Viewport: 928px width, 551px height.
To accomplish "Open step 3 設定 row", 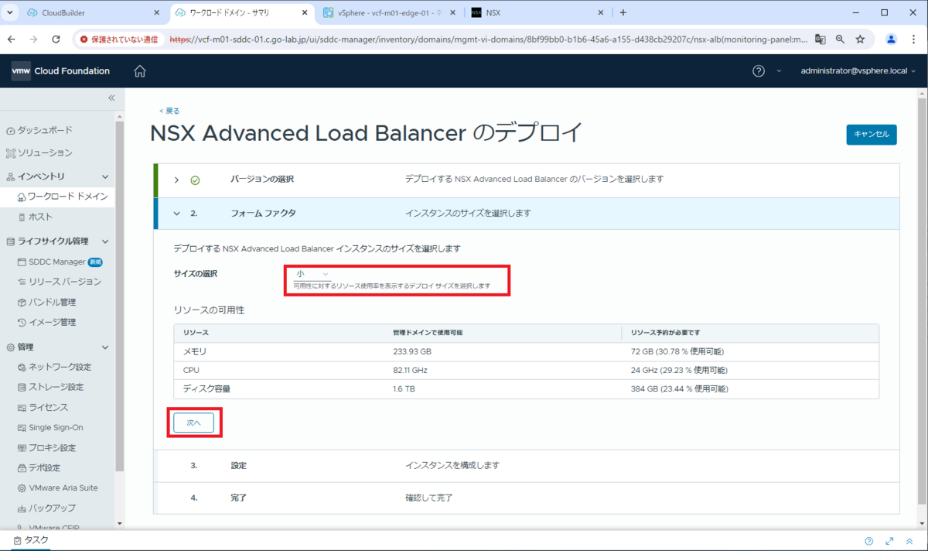I will pos(527,466).
